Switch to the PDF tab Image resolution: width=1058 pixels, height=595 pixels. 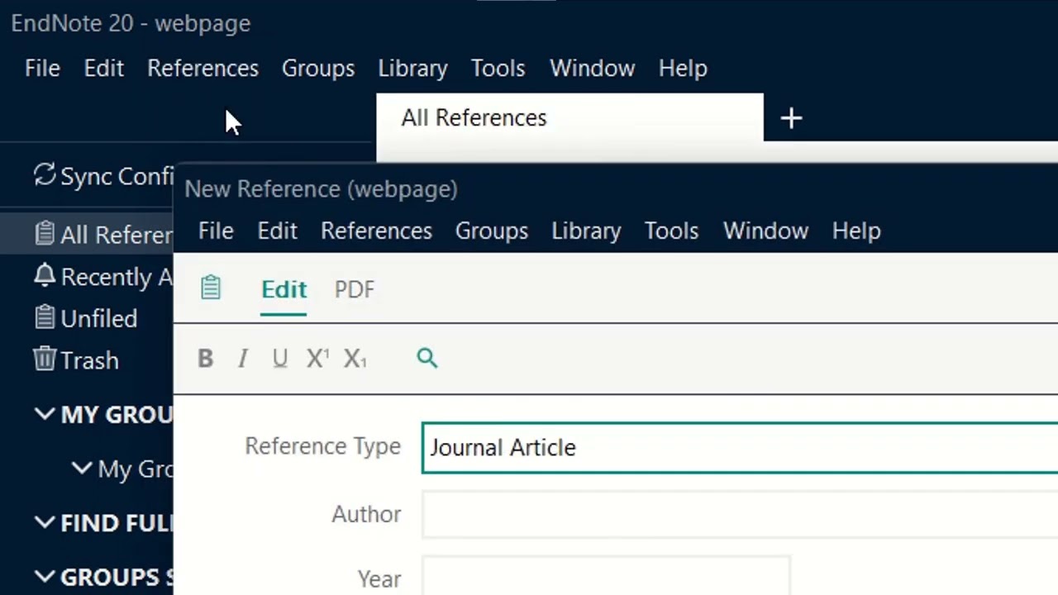click(355, 289)
